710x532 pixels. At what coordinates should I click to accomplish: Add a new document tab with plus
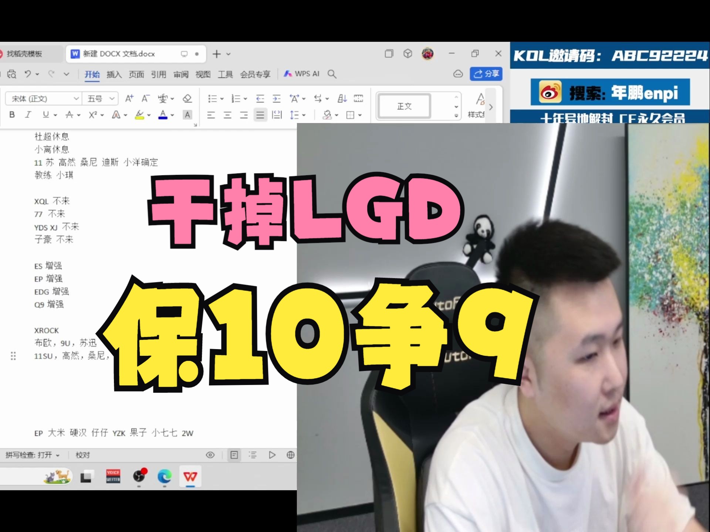216,54
